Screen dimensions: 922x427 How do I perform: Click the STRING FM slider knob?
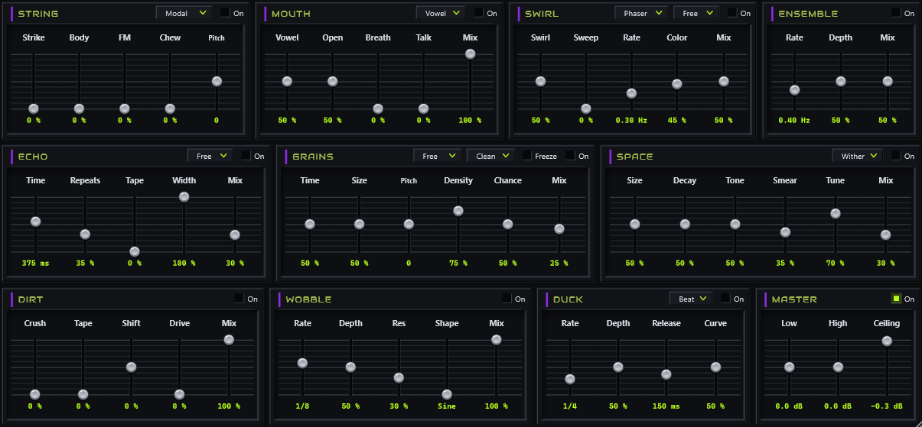point(125,108)
